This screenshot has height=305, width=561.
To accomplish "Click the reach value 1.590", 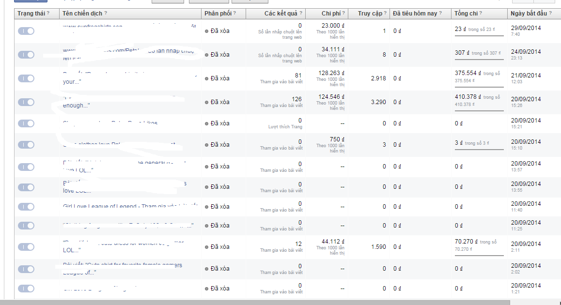I will [378, 247].
